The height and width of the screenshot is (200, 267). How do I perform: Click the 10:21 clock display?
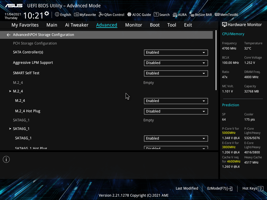point(33,16)
